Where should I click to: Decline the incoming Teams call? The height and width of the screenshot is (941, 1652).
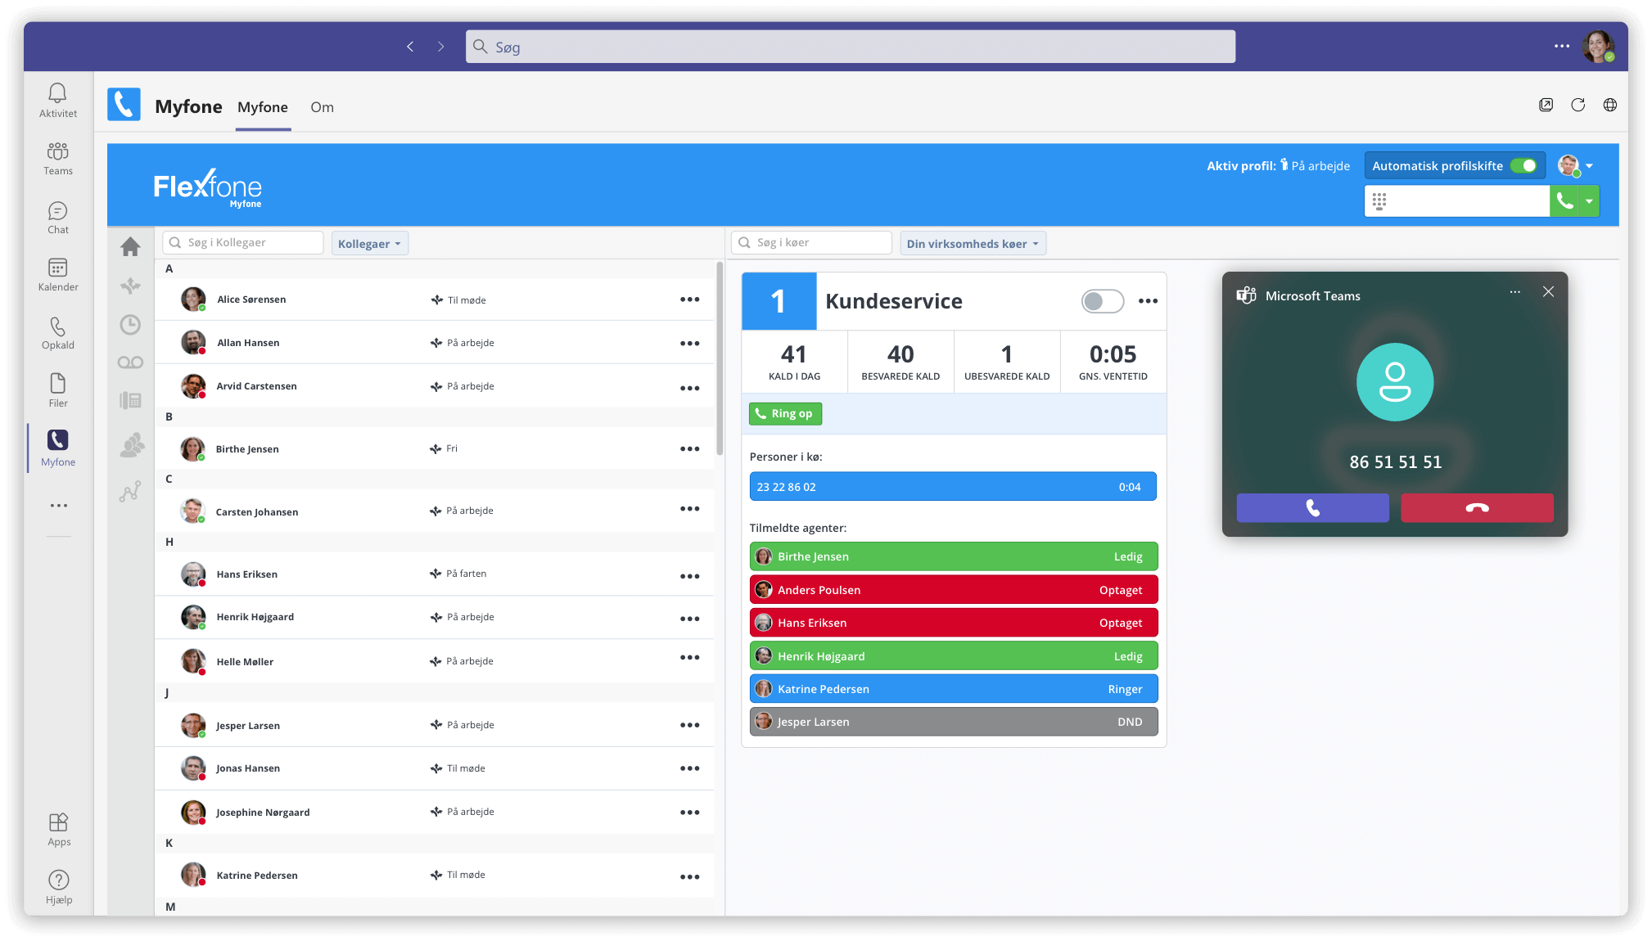pos(1477,508)
